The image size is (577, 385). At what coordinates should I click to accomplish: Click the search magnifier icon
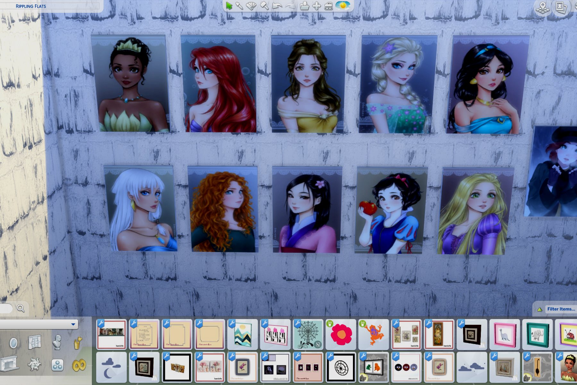point(21,308)
